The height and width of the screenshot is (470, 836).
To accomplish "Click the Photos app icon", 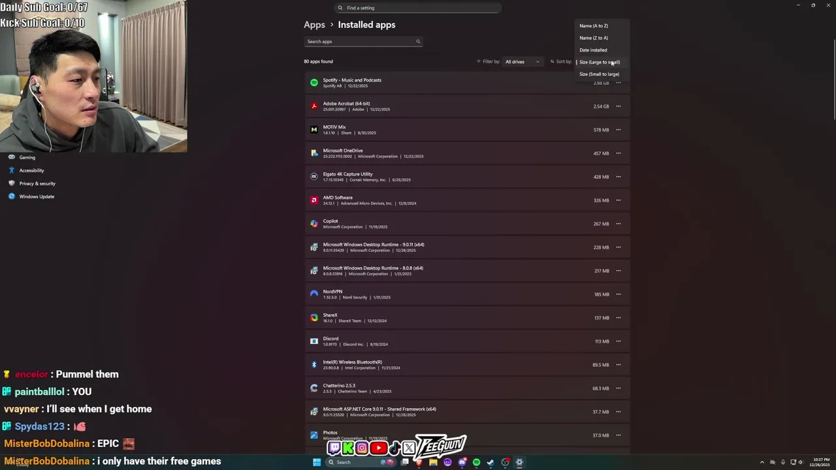I will 314,435.
